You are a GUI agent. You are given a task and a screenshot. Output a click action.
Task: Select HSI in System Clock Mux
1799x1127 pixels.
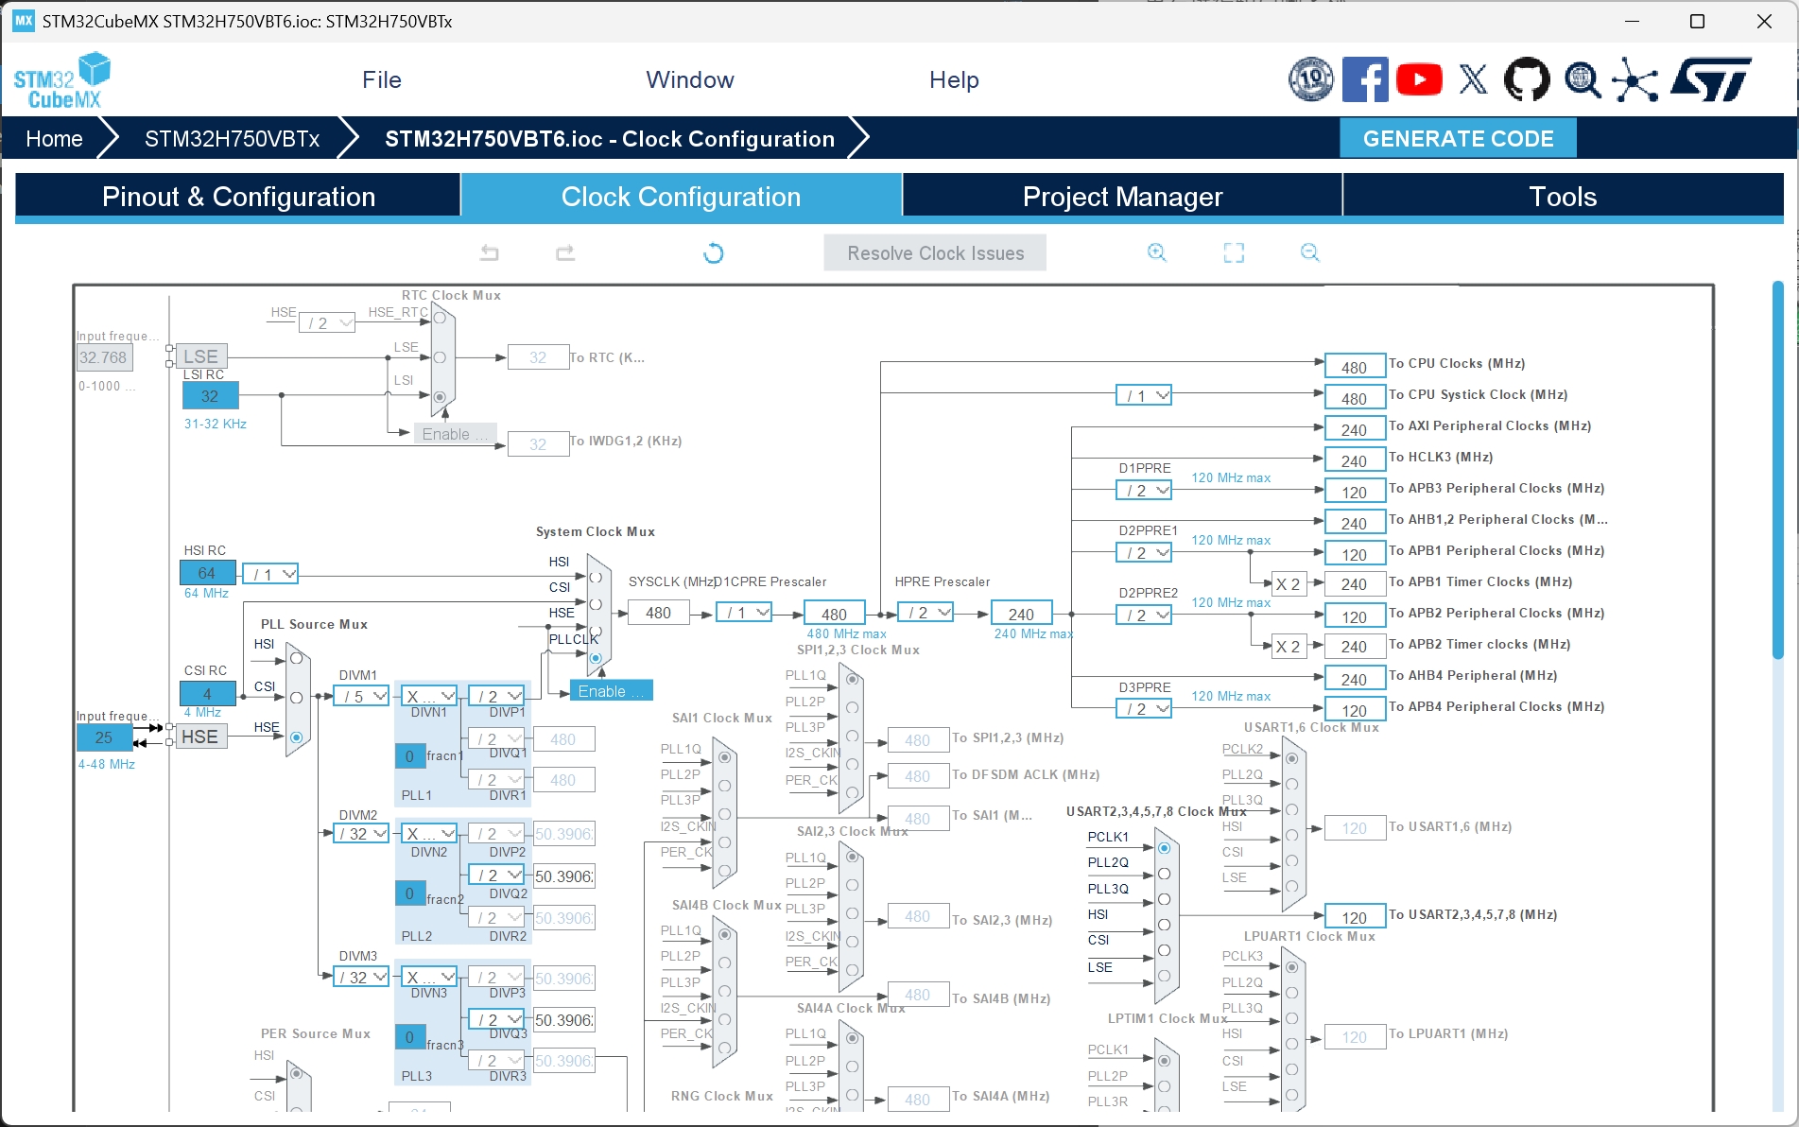pyautogui.click(x=596, y=576)
